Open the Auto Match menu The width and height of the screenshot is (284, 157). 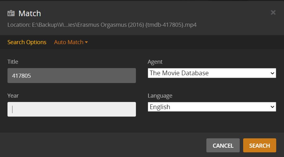(x=69, y=42)
